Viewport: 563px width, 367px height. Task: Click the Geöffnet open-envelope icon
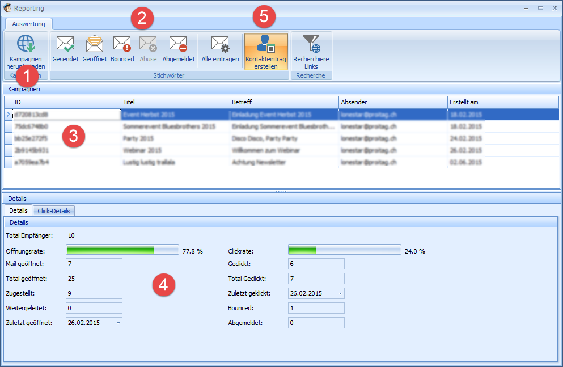(x=94, y=44)
